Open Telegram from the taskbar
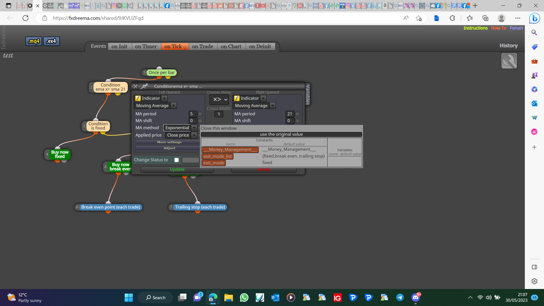 tap(400, 297)
